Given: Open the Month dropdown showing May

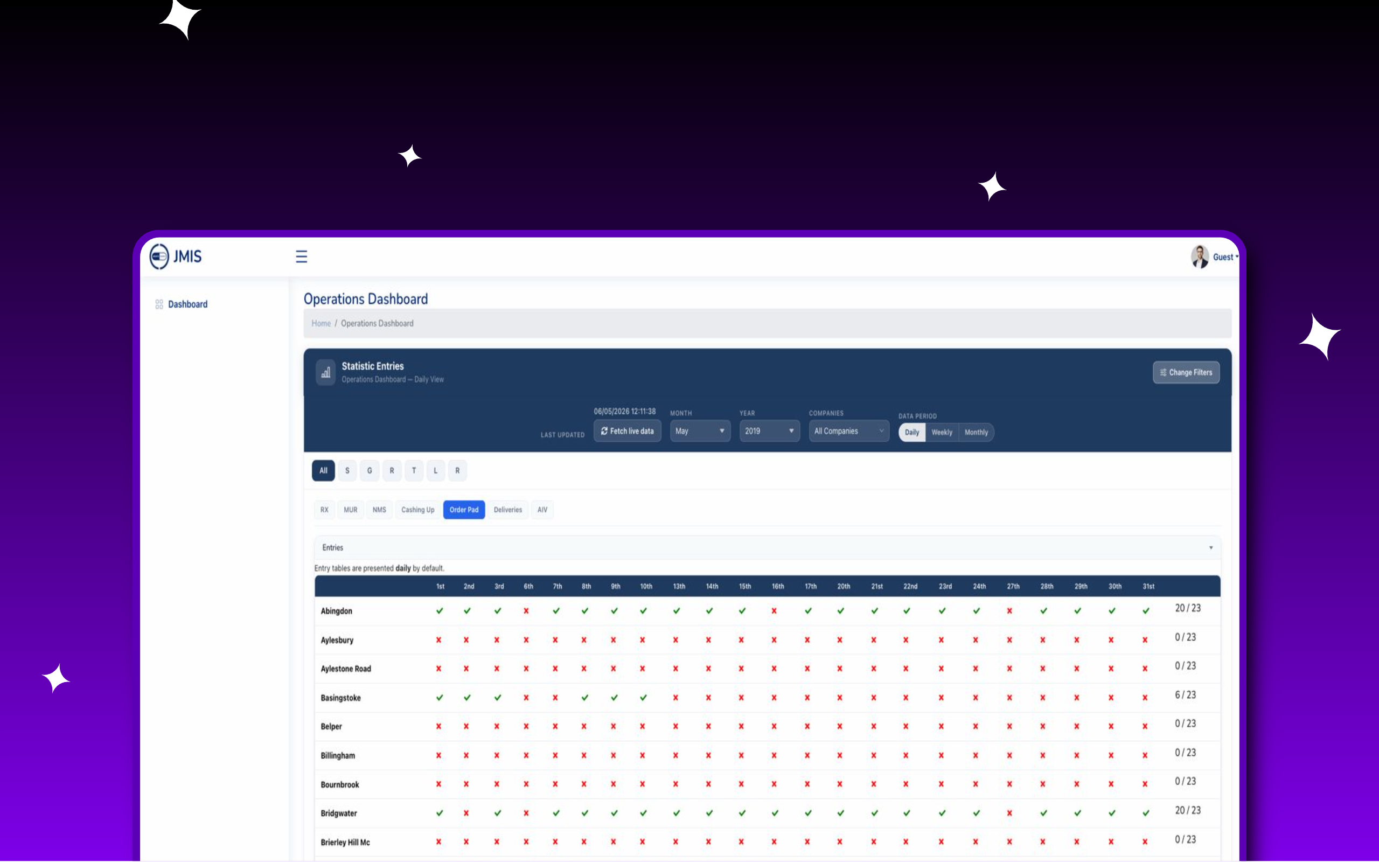Looking at the screenshot, I should [700, 431].
